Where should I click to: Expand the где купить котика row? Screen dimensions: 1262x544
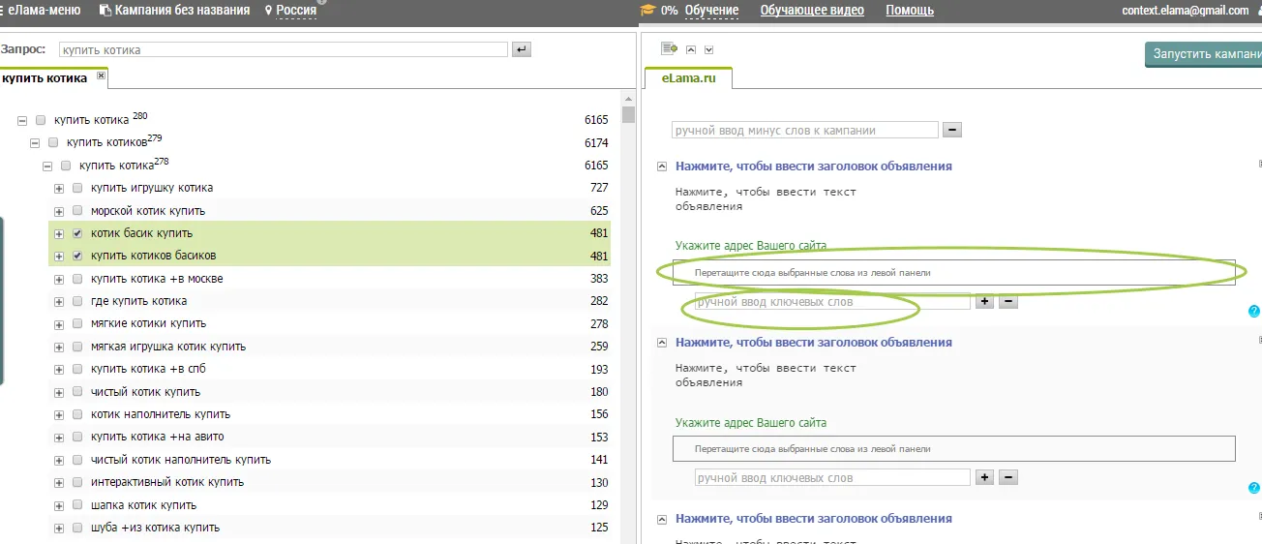click(x=59, y=301)
